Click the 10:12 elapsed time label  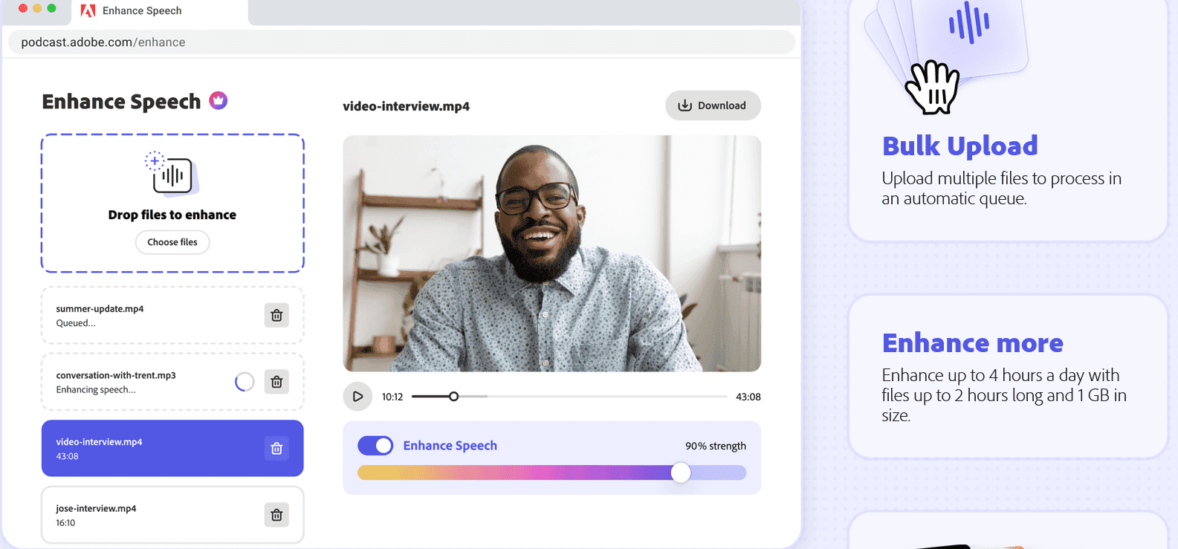(x=392, y=397)
